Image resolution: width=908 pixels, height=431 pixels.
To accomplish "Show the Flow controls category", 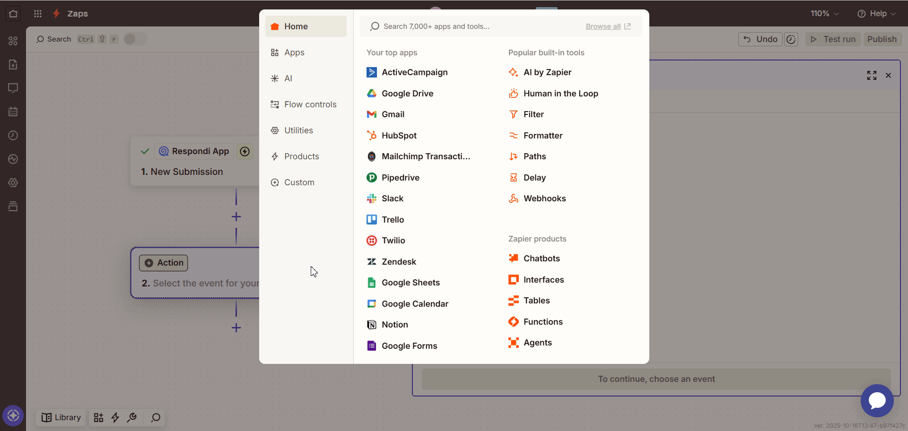I will point(306,104).
